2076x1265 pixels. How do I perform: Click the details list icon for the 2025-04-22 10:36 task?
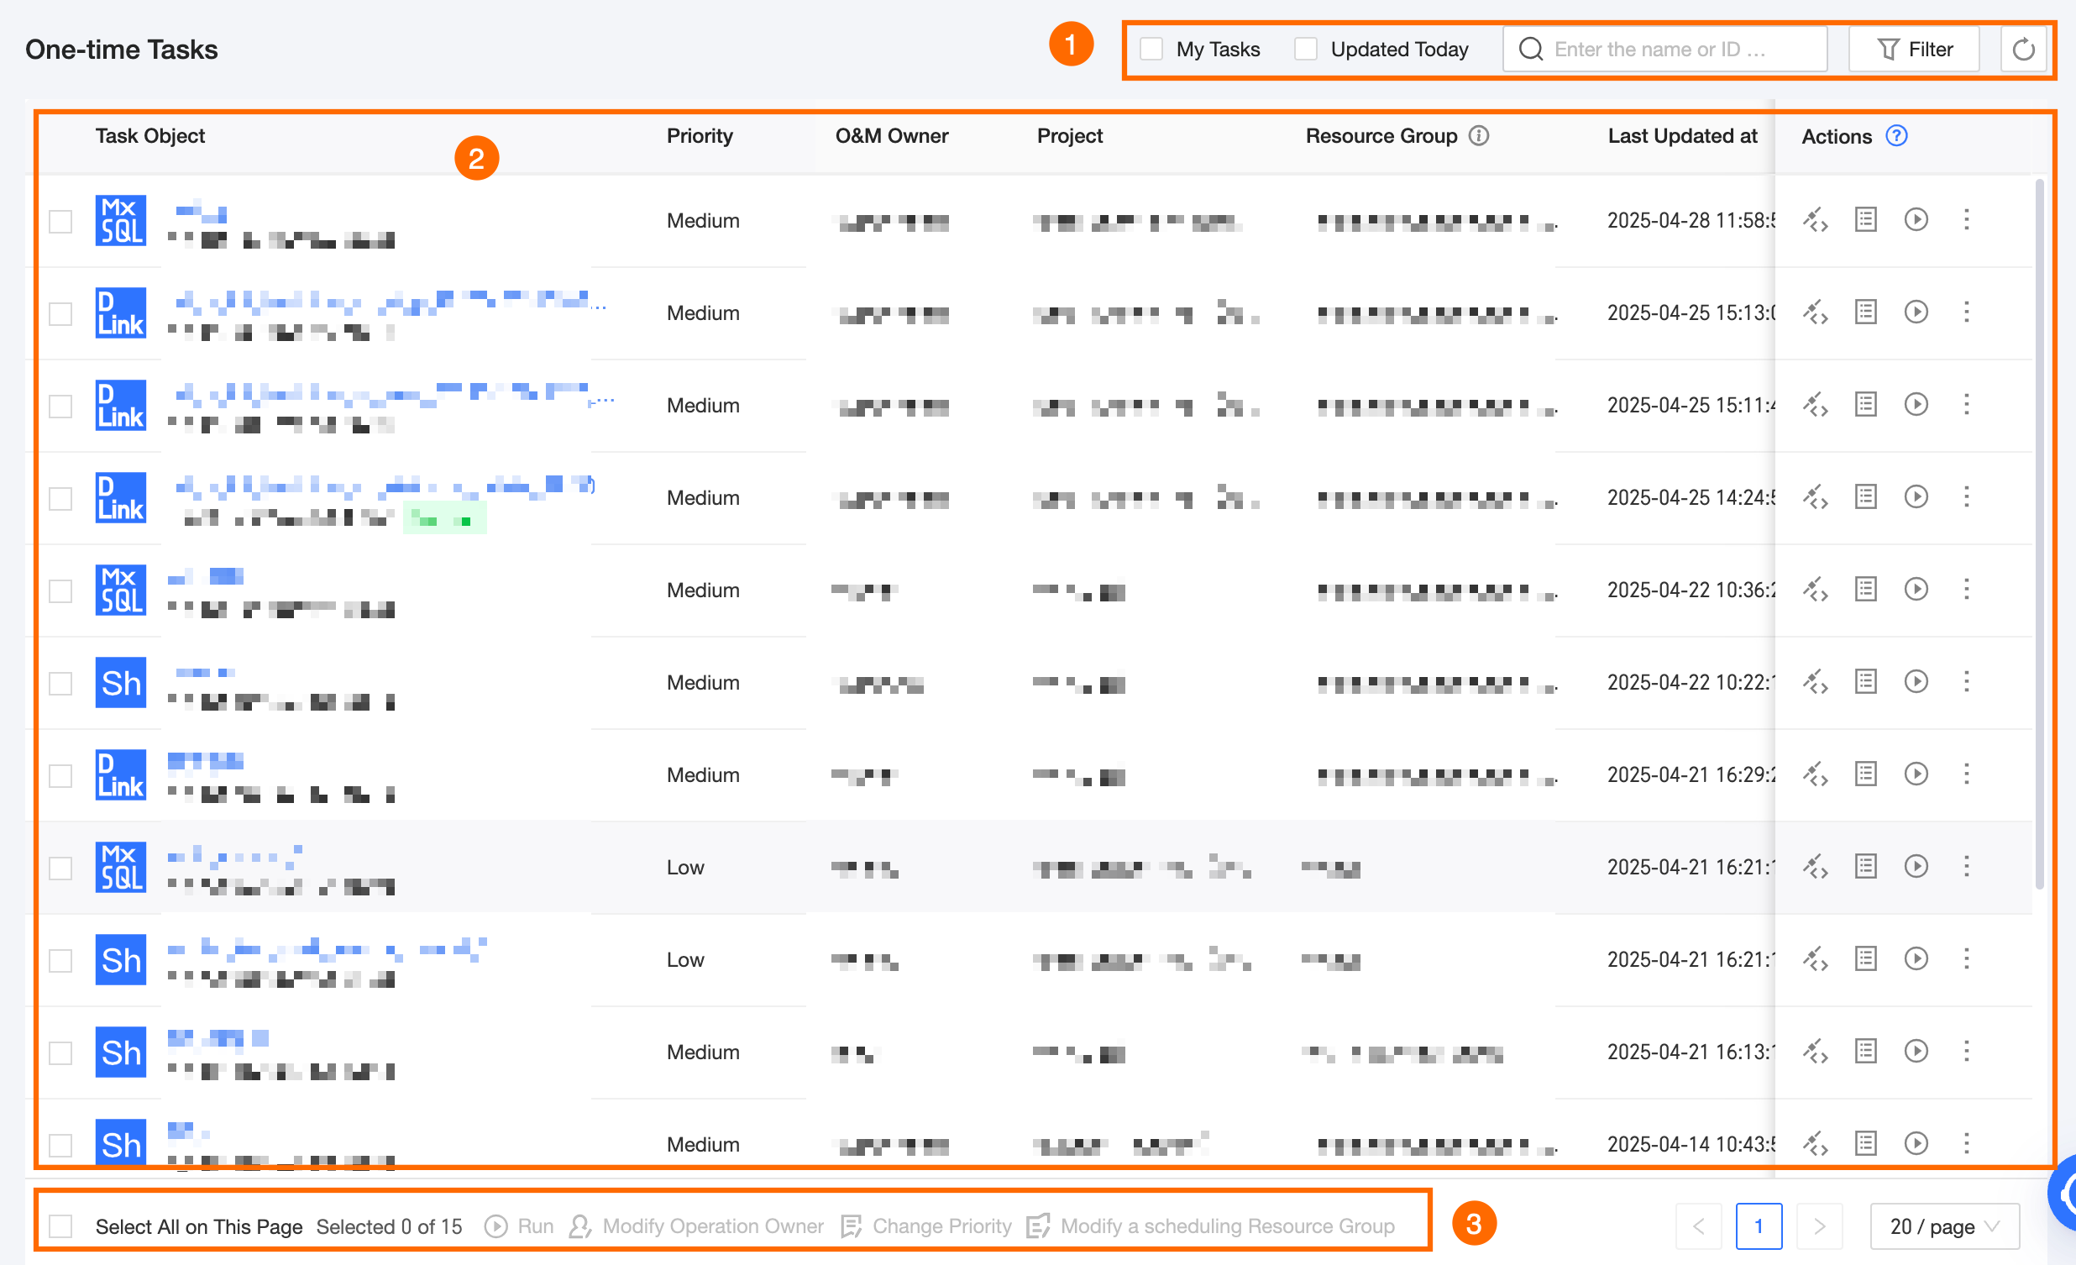[1865, 589]
